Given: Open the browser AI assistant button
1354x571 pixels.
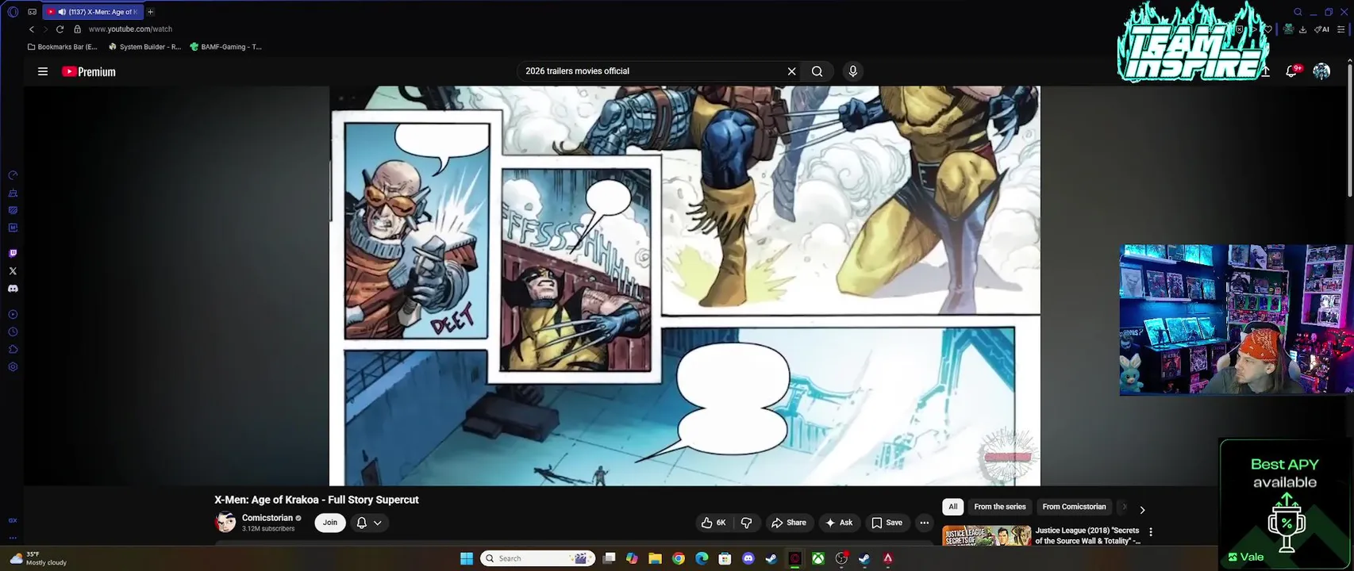Looking at the screenshot, I should (x=1322, y=29).
